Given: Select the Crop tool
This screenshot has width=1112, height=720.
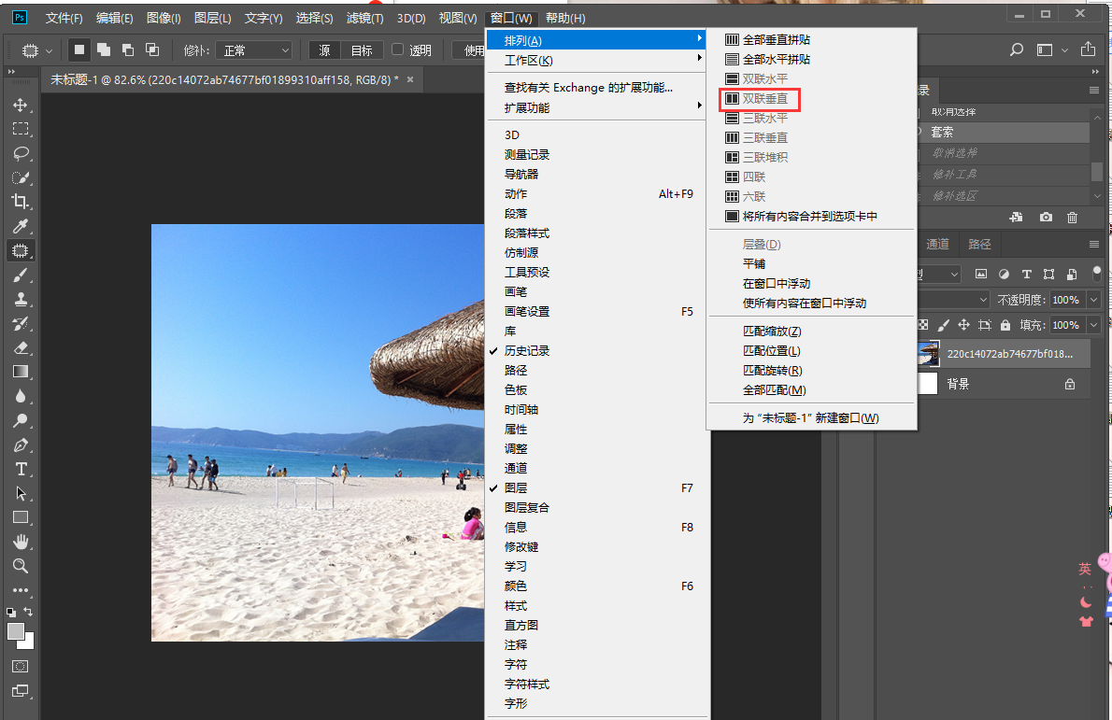Looking at the screenshot, I should pyautogui.click(x=21, y=202).
